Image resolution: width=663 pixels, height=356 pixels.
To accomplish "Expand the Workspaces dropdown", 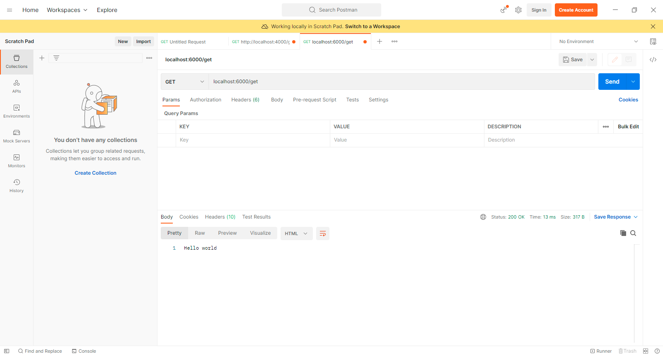I will [67, 10].
